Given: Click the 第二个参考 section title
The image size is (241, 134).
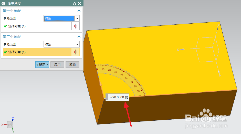Looking at the screenshot, I should coord(12,37).
